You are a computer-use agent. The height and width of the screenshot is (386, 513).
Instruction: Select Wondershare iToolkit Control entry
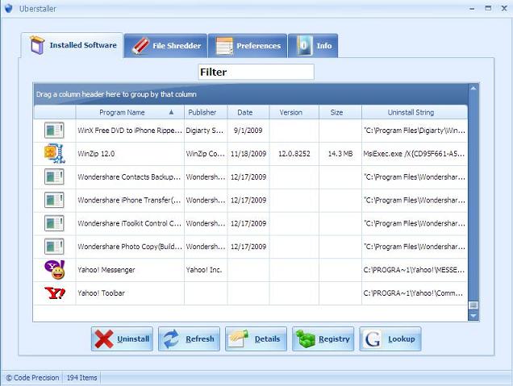coord(129,223)
